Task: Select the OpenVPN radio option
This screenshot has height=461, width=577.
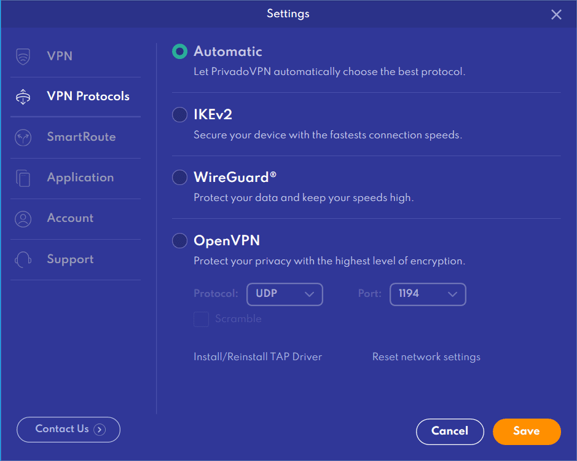Action: [179, 240]
